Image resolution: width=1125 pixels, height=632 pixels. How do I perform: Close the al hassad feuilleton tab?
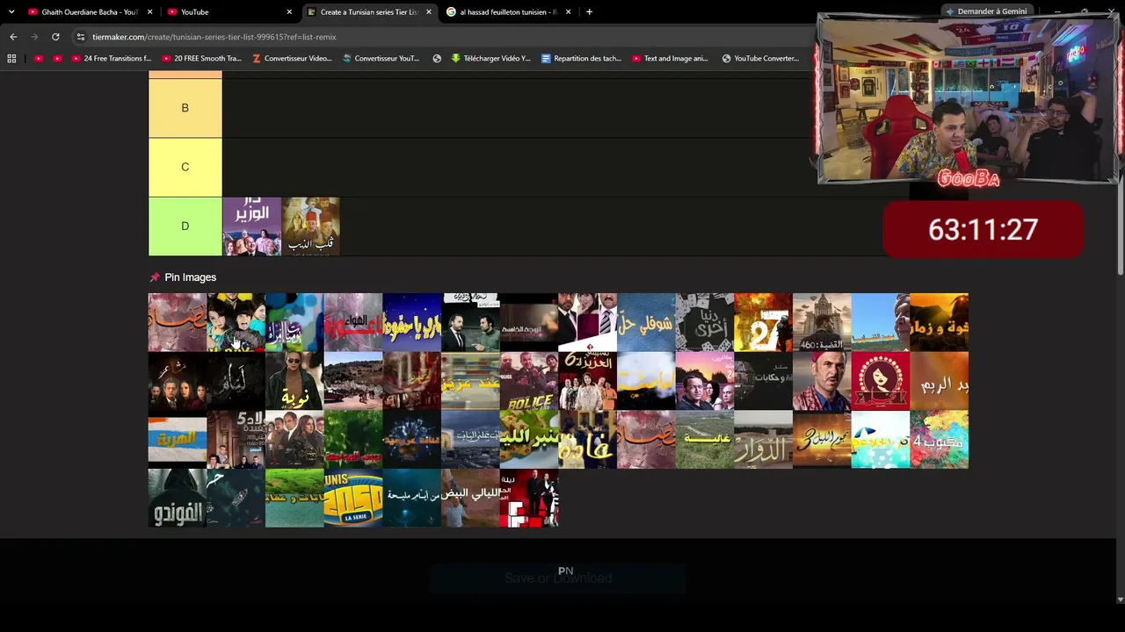coord(568,12)
